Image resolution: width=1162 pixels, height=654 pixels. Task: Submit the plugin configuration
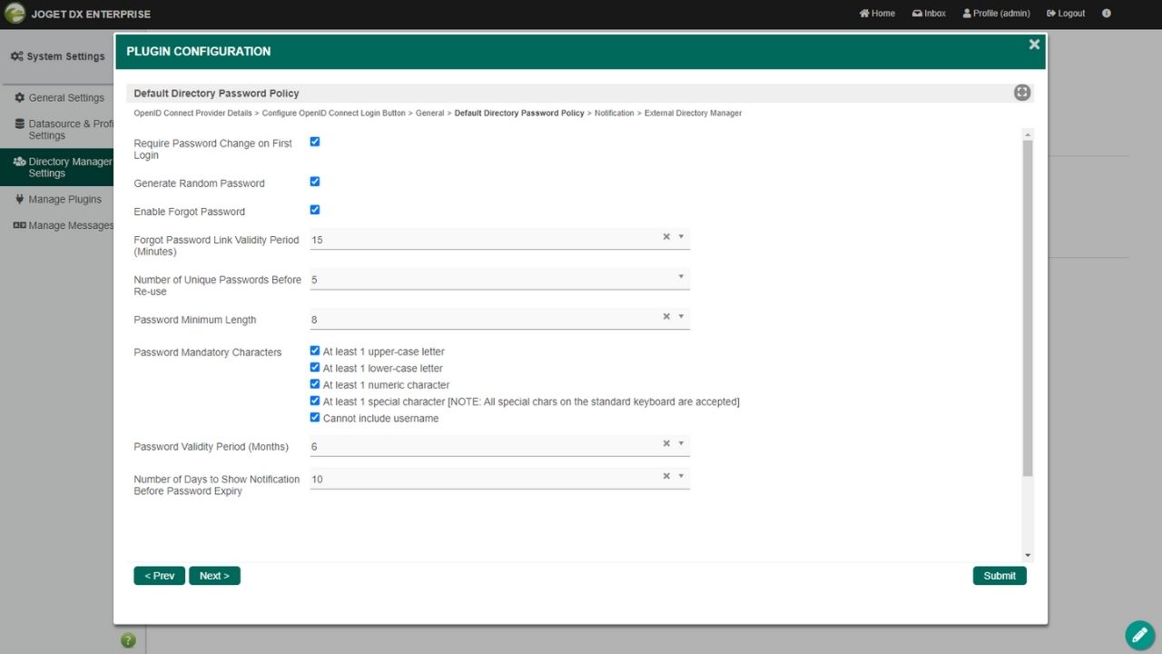[1000, 576]
